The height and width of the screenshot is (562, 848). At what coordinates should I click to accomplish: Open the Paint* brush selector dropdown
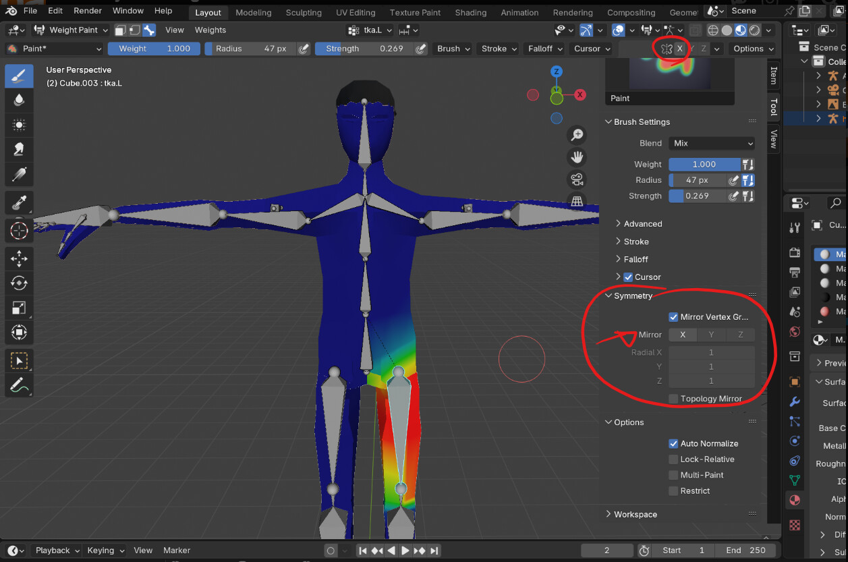[54, 49]
